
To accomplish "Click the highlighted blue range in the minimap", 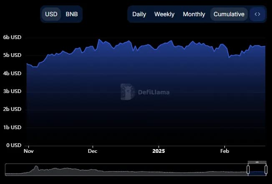I will tap(257, 172).
